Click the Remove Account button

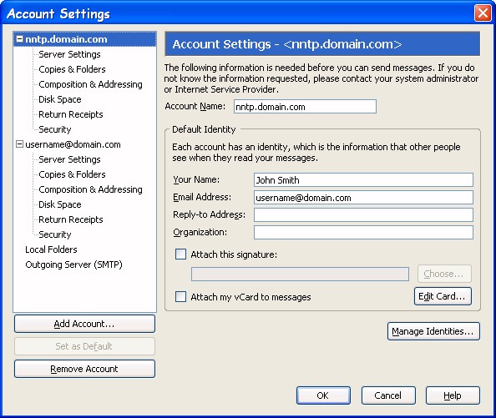click(84, 369)
